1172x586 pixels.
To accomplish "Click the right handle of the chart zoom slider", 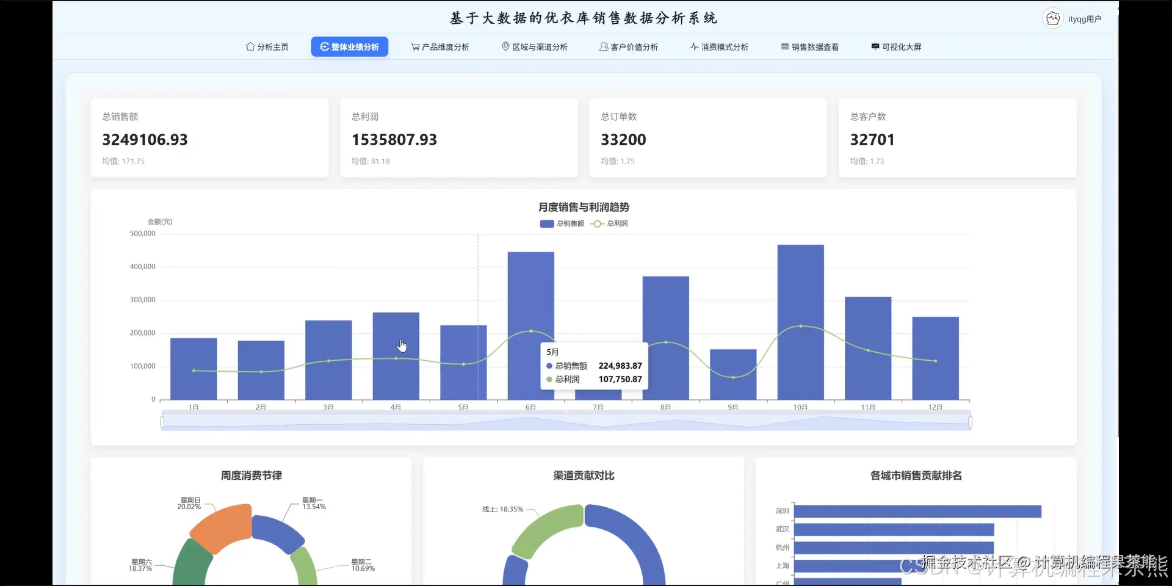I will 970,422.
